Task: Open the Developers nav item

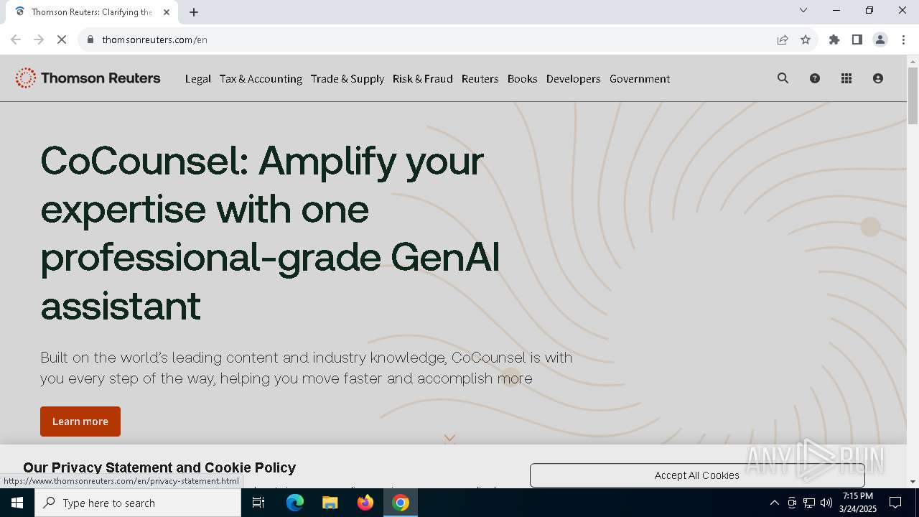Action: pos(573,79)
